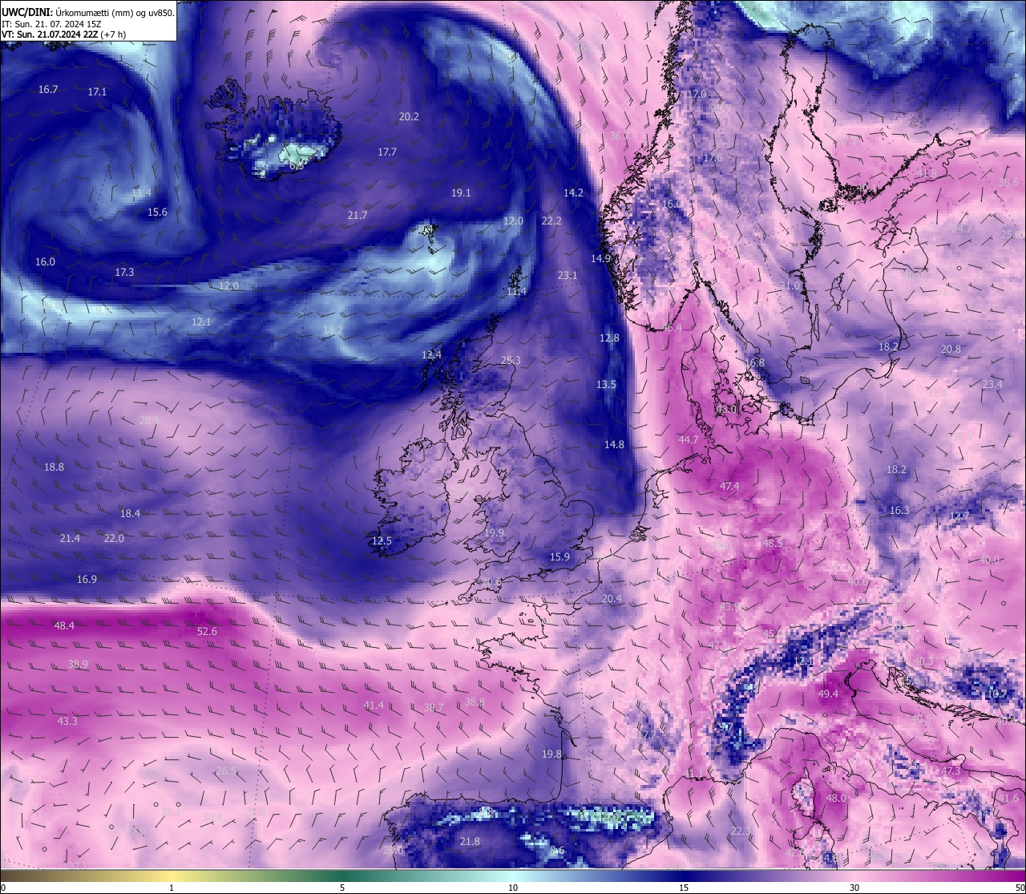
Task: Click the value 38.9 in the Atlantic
Action: point(78,665)
